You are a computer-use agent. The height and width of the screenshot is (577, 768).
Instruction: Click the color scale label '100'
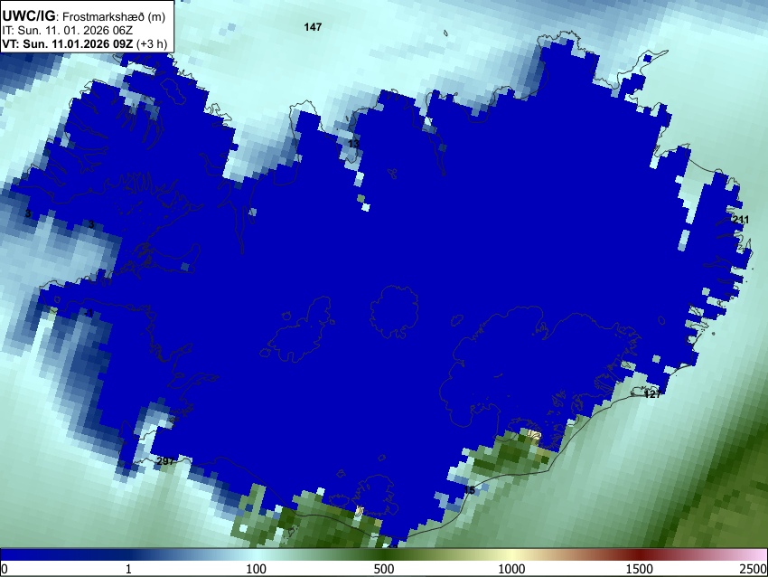tap(257, 569)
